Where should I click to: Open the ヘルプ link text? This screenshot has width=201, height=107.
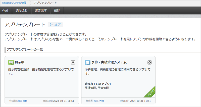pos(56,25)
